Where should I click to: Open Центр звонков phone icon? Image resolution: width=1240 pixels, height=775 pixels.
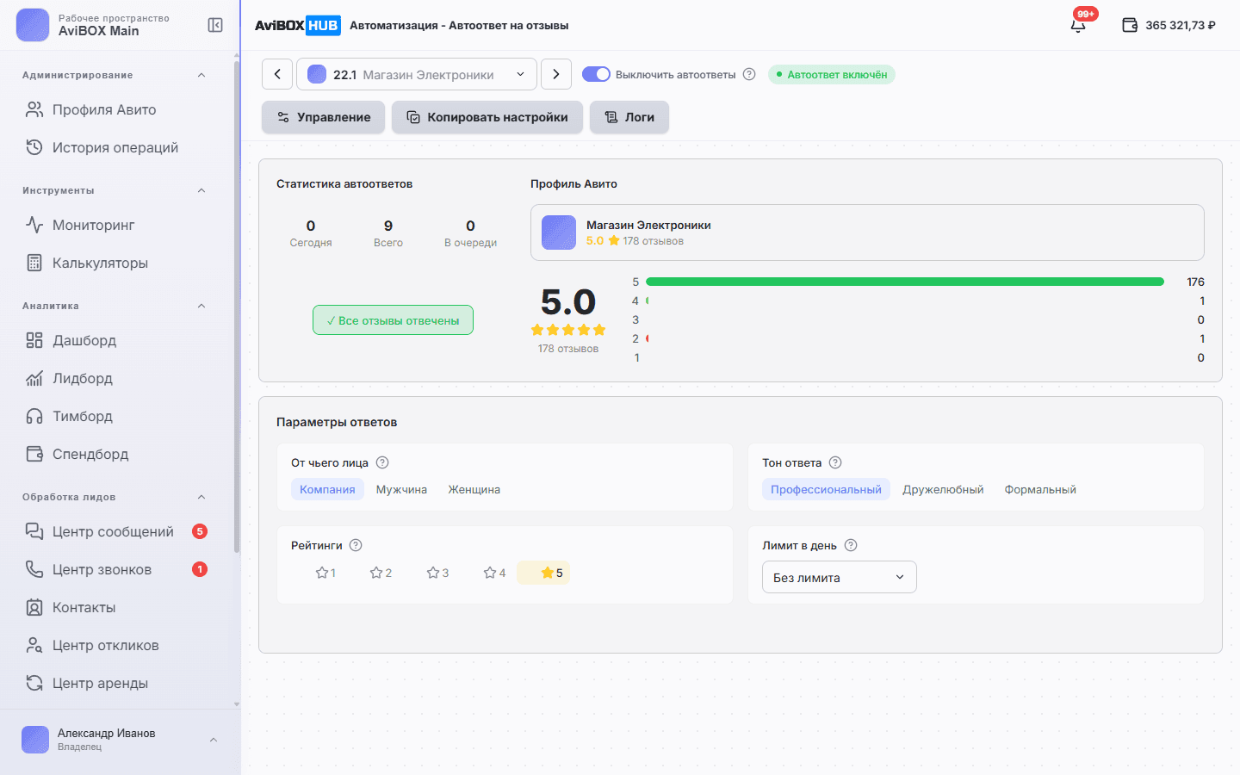(x=34, y=569)
